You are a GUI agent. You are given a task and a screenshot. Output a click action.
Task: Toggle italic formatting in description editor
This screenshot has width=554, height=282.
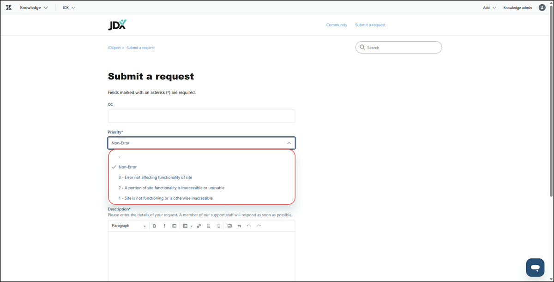164,226
